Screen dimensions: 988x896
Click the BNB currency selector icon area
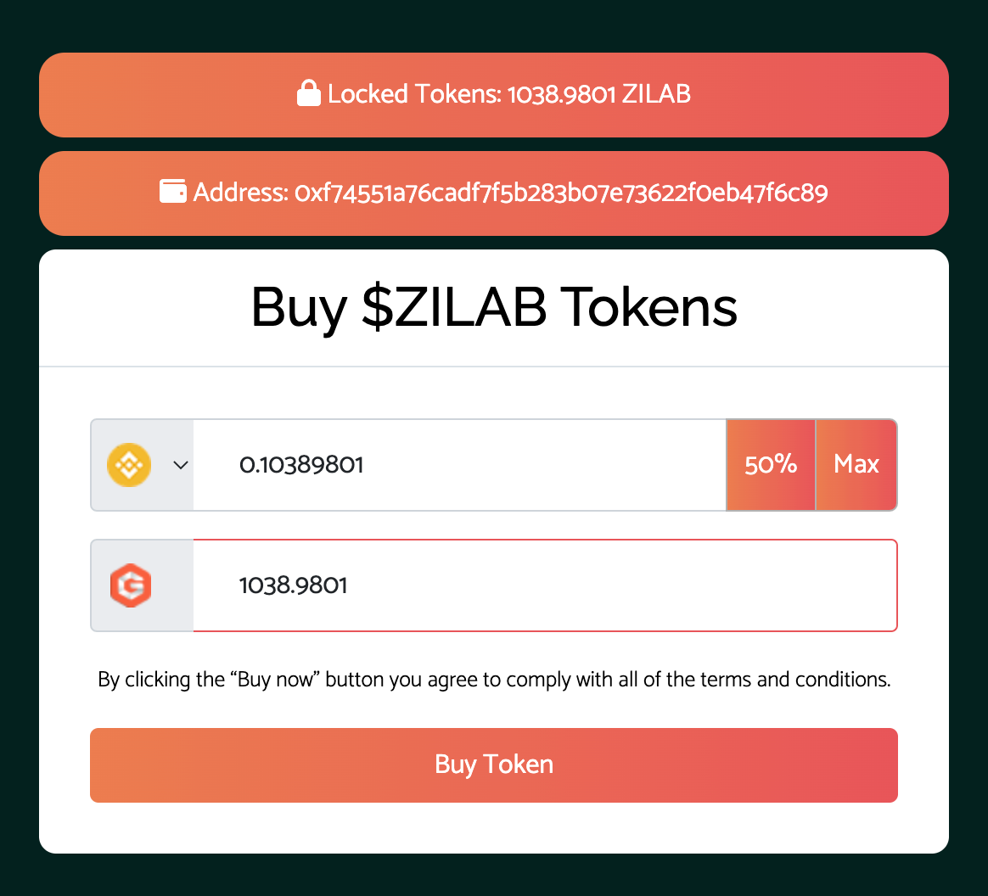point(128,465)
